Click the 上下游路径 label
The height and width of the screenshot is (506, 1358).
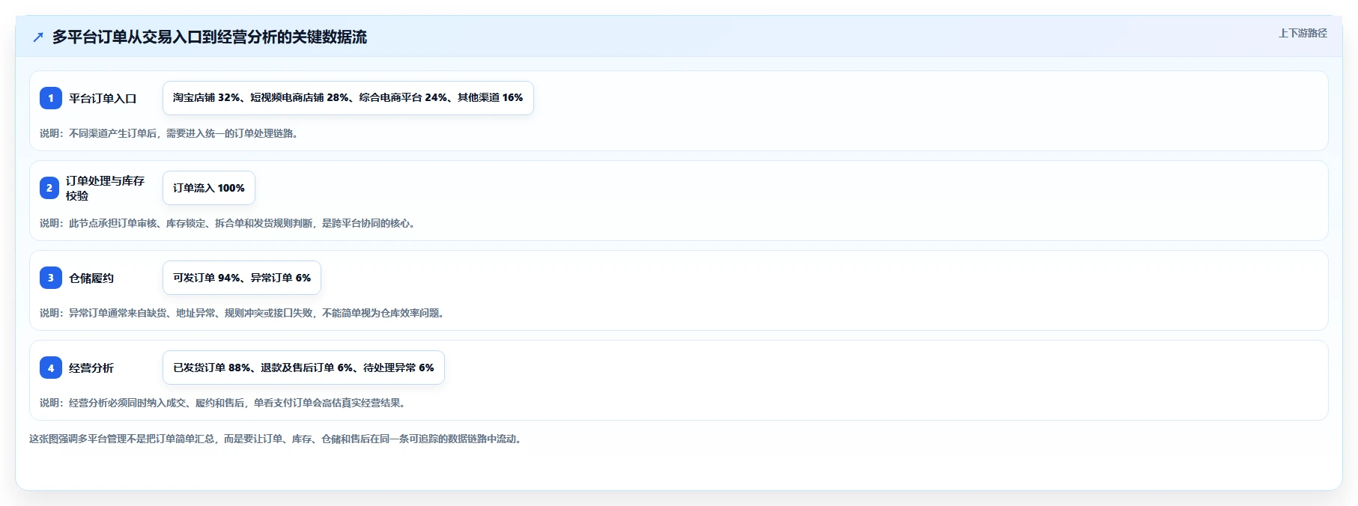1303,33
